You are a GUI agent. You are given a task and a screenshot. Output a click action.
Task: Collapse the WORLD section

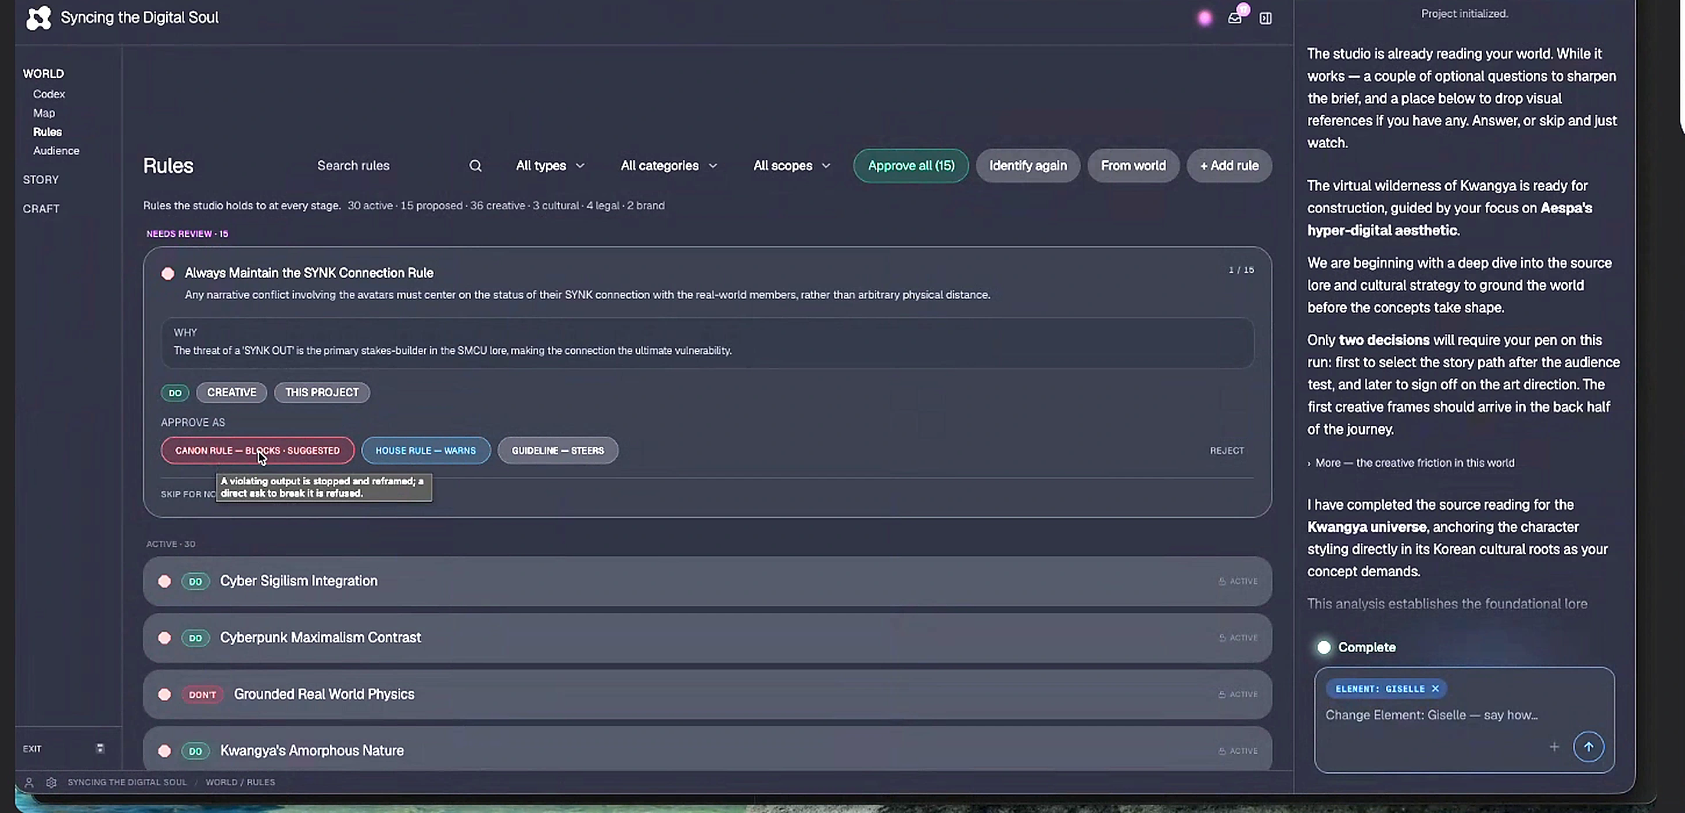point(43,74)
